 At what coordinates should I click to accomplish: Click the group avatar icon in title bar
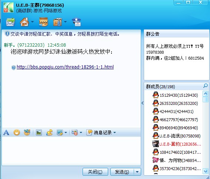point(8,7)
